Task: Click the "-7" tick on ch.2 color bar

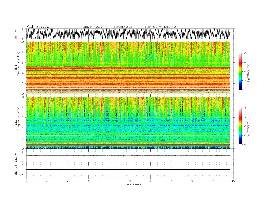Action: click(245, 144)
